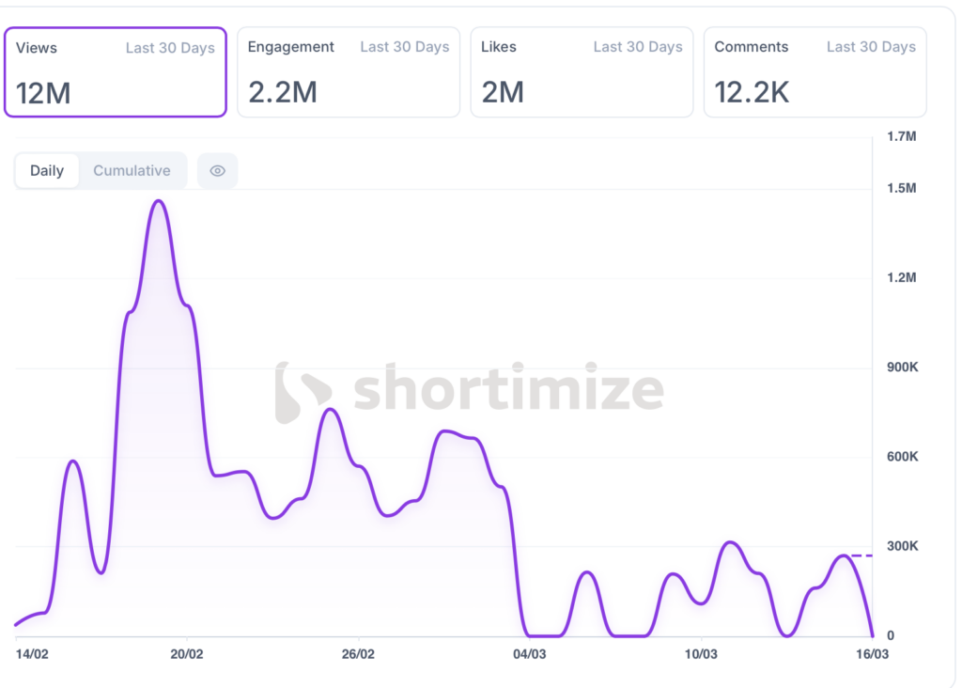
Task: Click the 10/03 date axis label
Action: coord(701,654)
